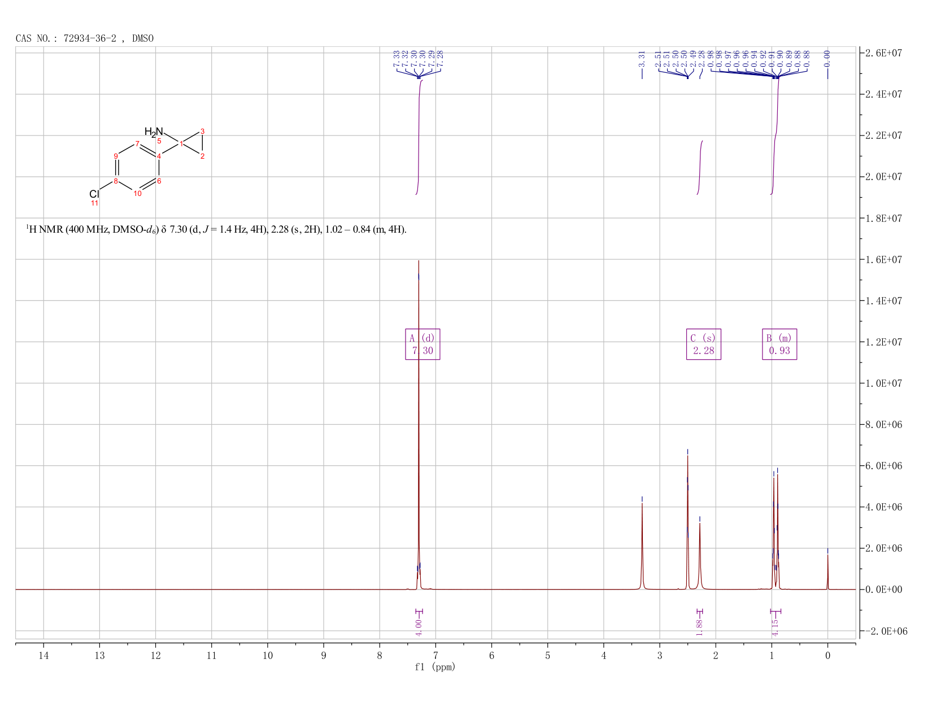Click the purple integral curve above the 2.28 peak
This screenshot has width=932, height=720.
point(700,167)
